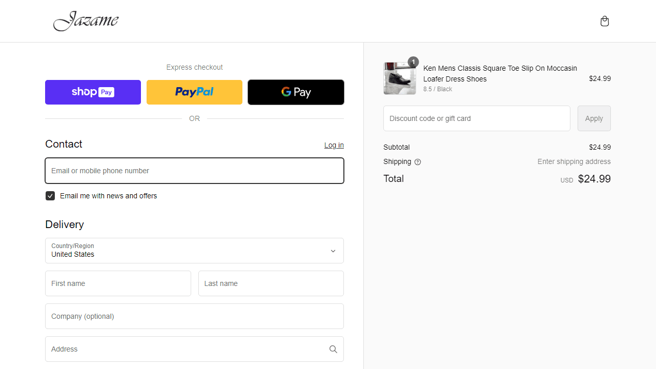The width and height of the screenshot is (656, 369).
Task: Click the Discount code or gift card field
Action: (477, 118)
